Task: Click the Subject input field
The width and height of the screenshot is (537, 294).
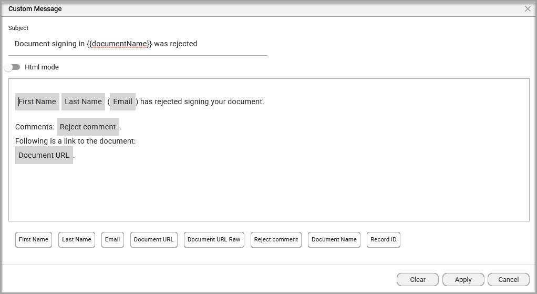Action: (138, 44)
